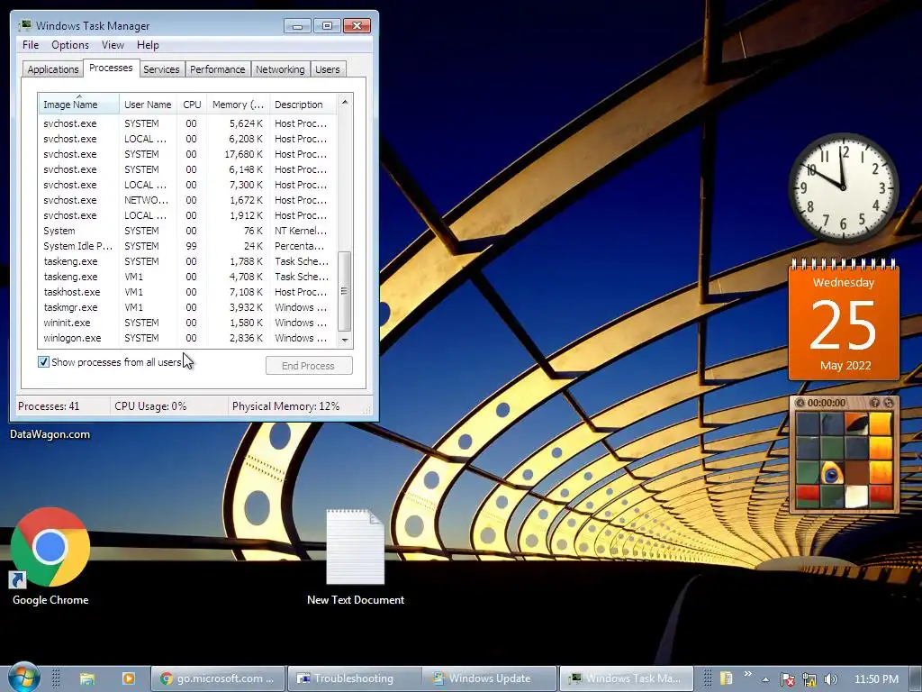This screenshot has width=922, height=692.
Task: Select the System Idle Process row
Action: (187, 246)
